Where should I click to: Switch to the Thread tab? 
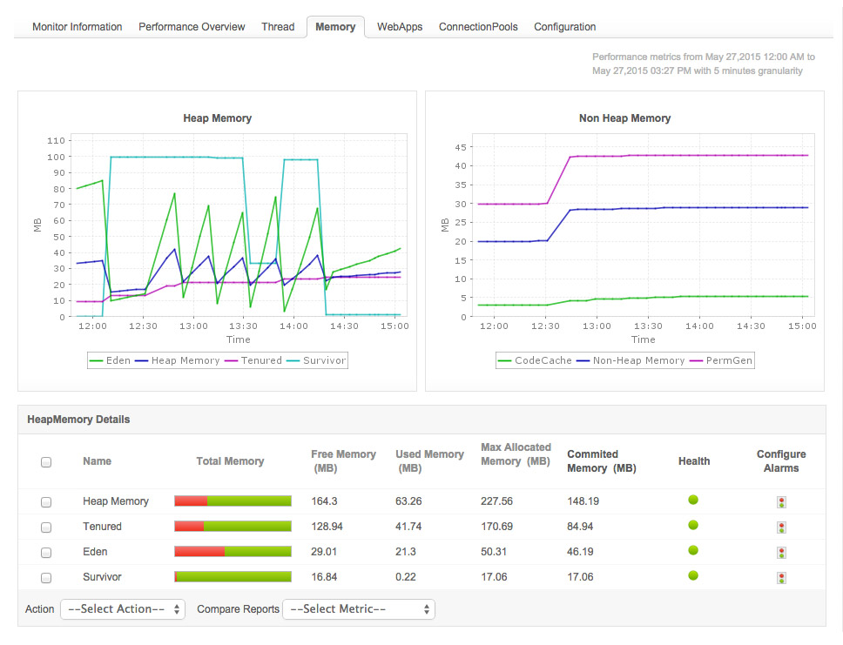click(278, 27)
